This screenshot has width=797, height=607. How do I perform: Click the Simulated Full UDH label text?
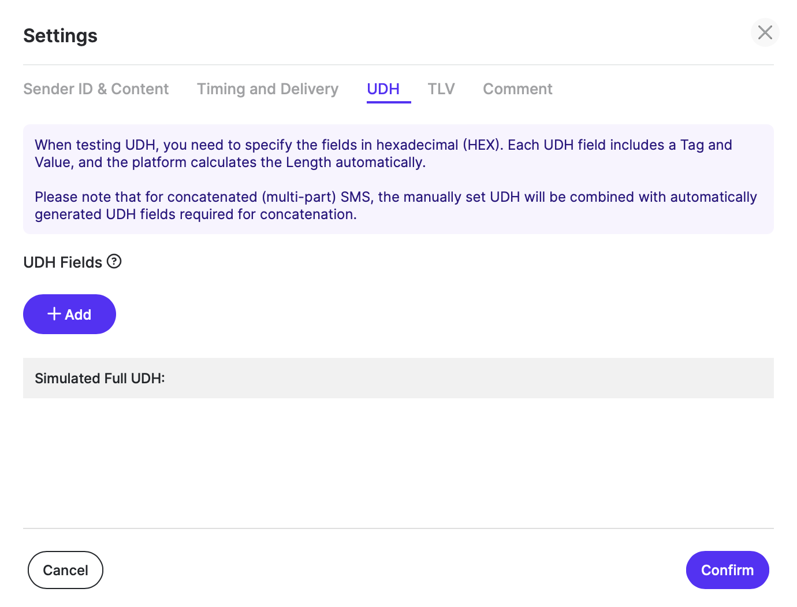(x=100, y=378)
